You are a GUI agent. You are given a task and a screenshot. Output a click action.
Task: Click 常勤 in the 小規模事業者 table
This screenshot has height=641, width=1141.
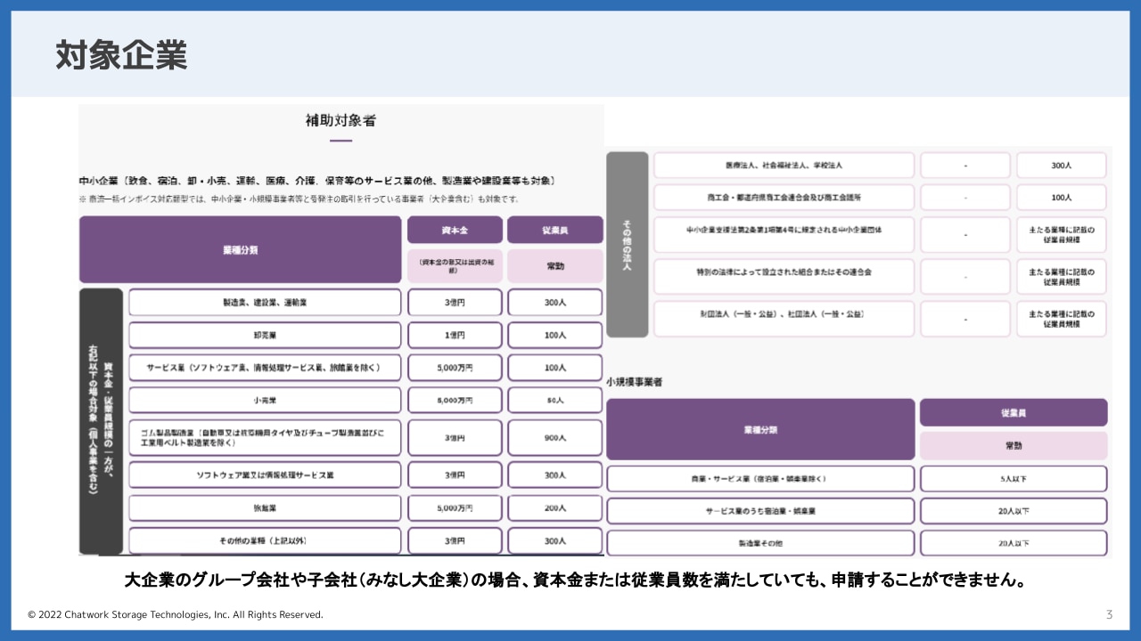[x=1014, y=446]
